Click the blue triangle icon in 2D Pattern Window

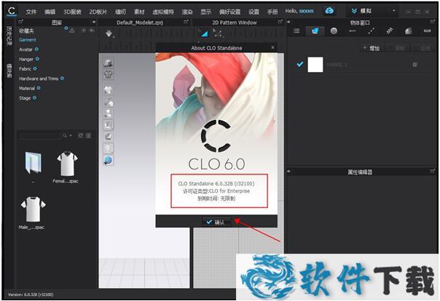205,33
